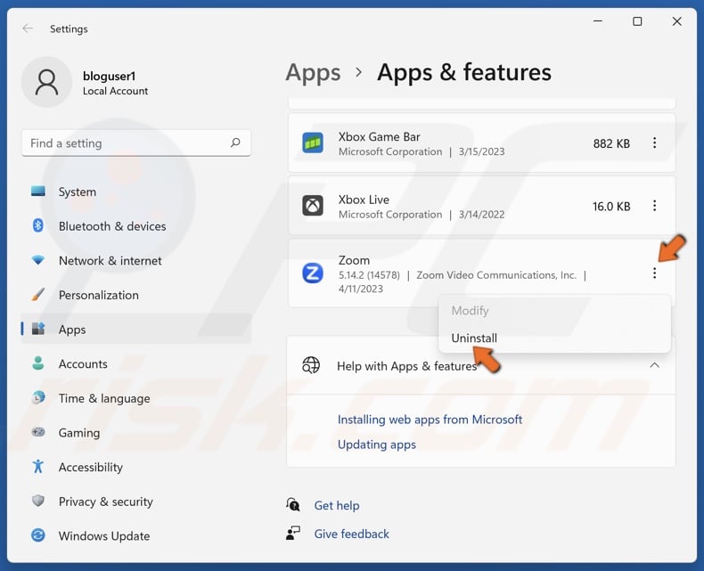Viewport: 704px width, 571px height.
Task: Click the Apps & features page heading
Action: pos(463,73)
